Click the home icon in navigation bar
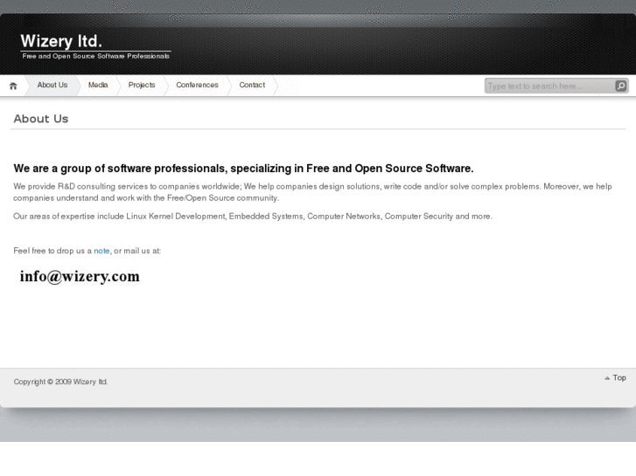 (13, 86)
